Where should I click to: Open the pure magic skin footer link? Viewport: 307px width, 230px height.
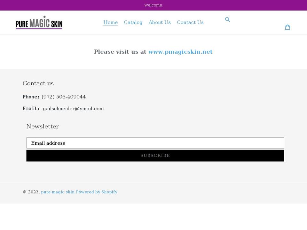click(x=58, y=192)
